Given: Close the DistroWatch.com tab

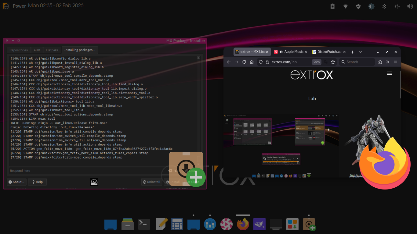Looking at the screenshot, I should [344, 52].
